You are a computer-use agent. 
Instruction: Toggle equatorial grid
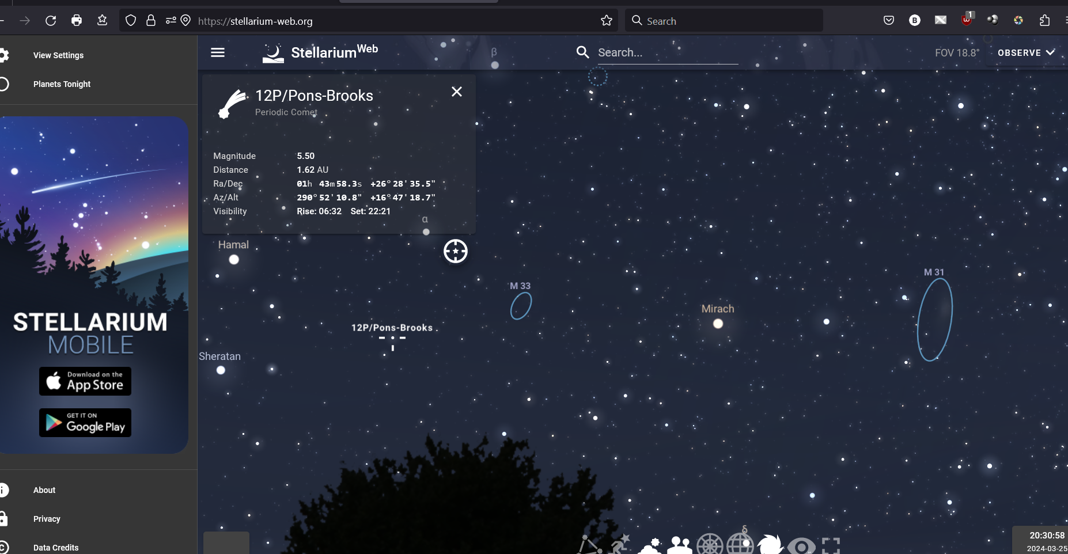[x=740, y=545]
